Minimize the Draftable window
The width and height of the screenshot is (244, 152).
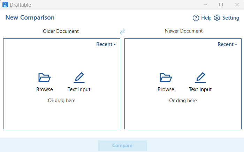coord(205,5)
